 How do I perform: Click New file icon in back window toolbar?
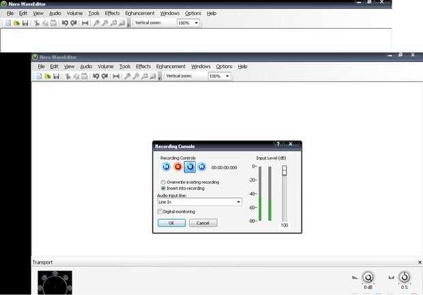point(8,23)
